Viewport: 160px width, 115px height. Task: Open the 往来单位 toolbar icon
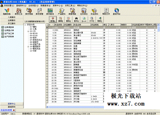pos(84,12)
